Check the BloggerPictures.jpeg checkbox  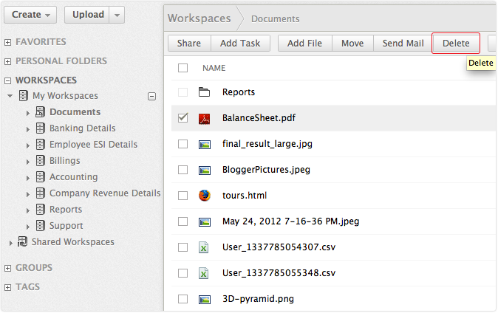pos(183,170)
